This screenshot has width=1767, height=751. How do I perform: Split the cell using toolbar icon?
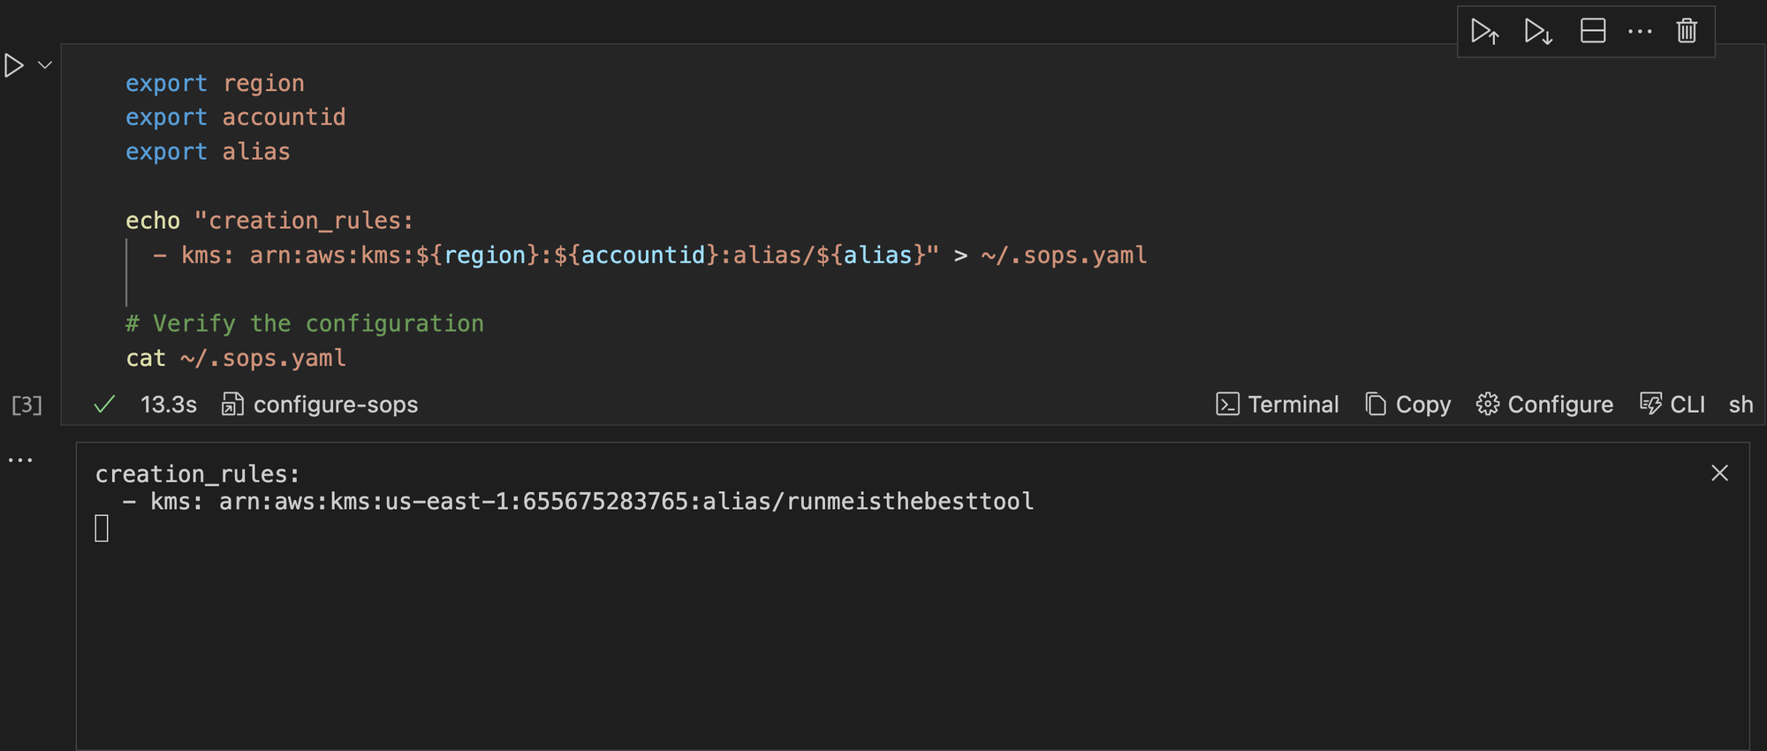tap(1592, 32)
